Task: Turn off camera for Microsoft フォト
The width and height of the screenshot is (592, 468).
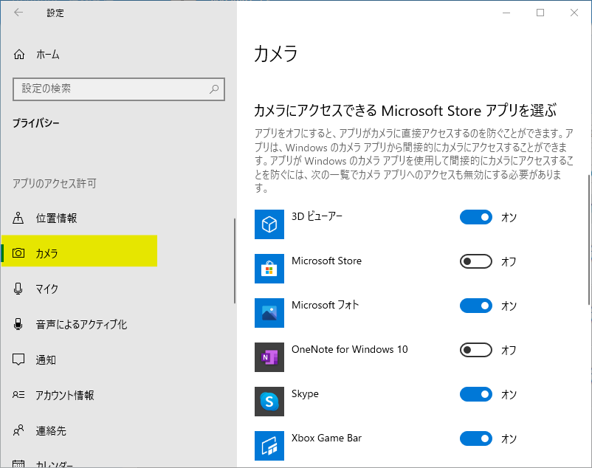Action: coord(475,306)
